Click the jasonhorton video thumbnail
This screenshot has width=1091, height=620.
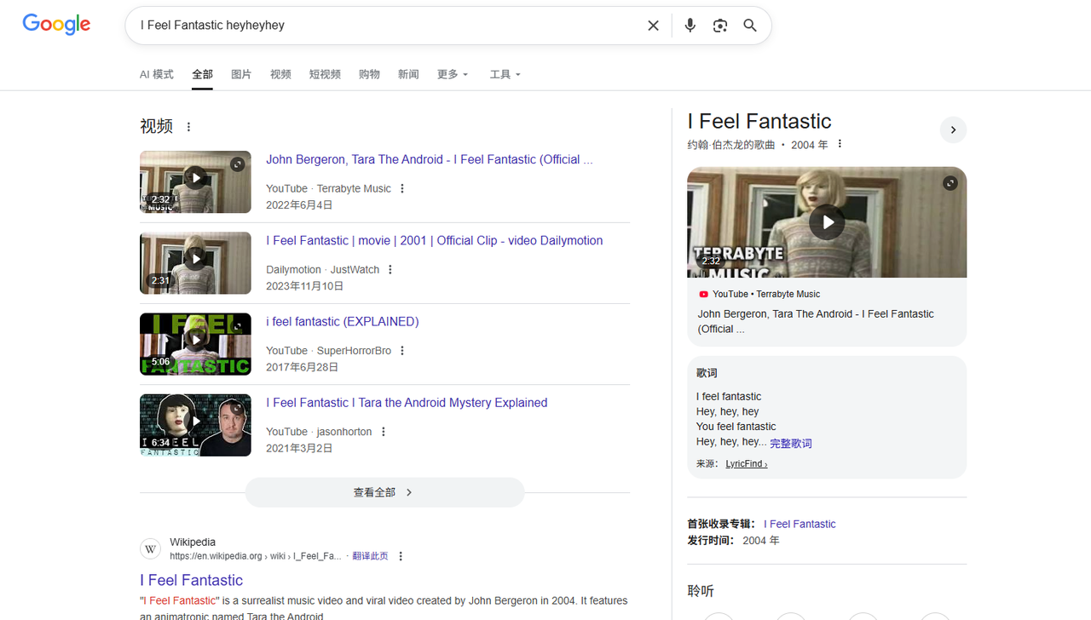(195, 425)
